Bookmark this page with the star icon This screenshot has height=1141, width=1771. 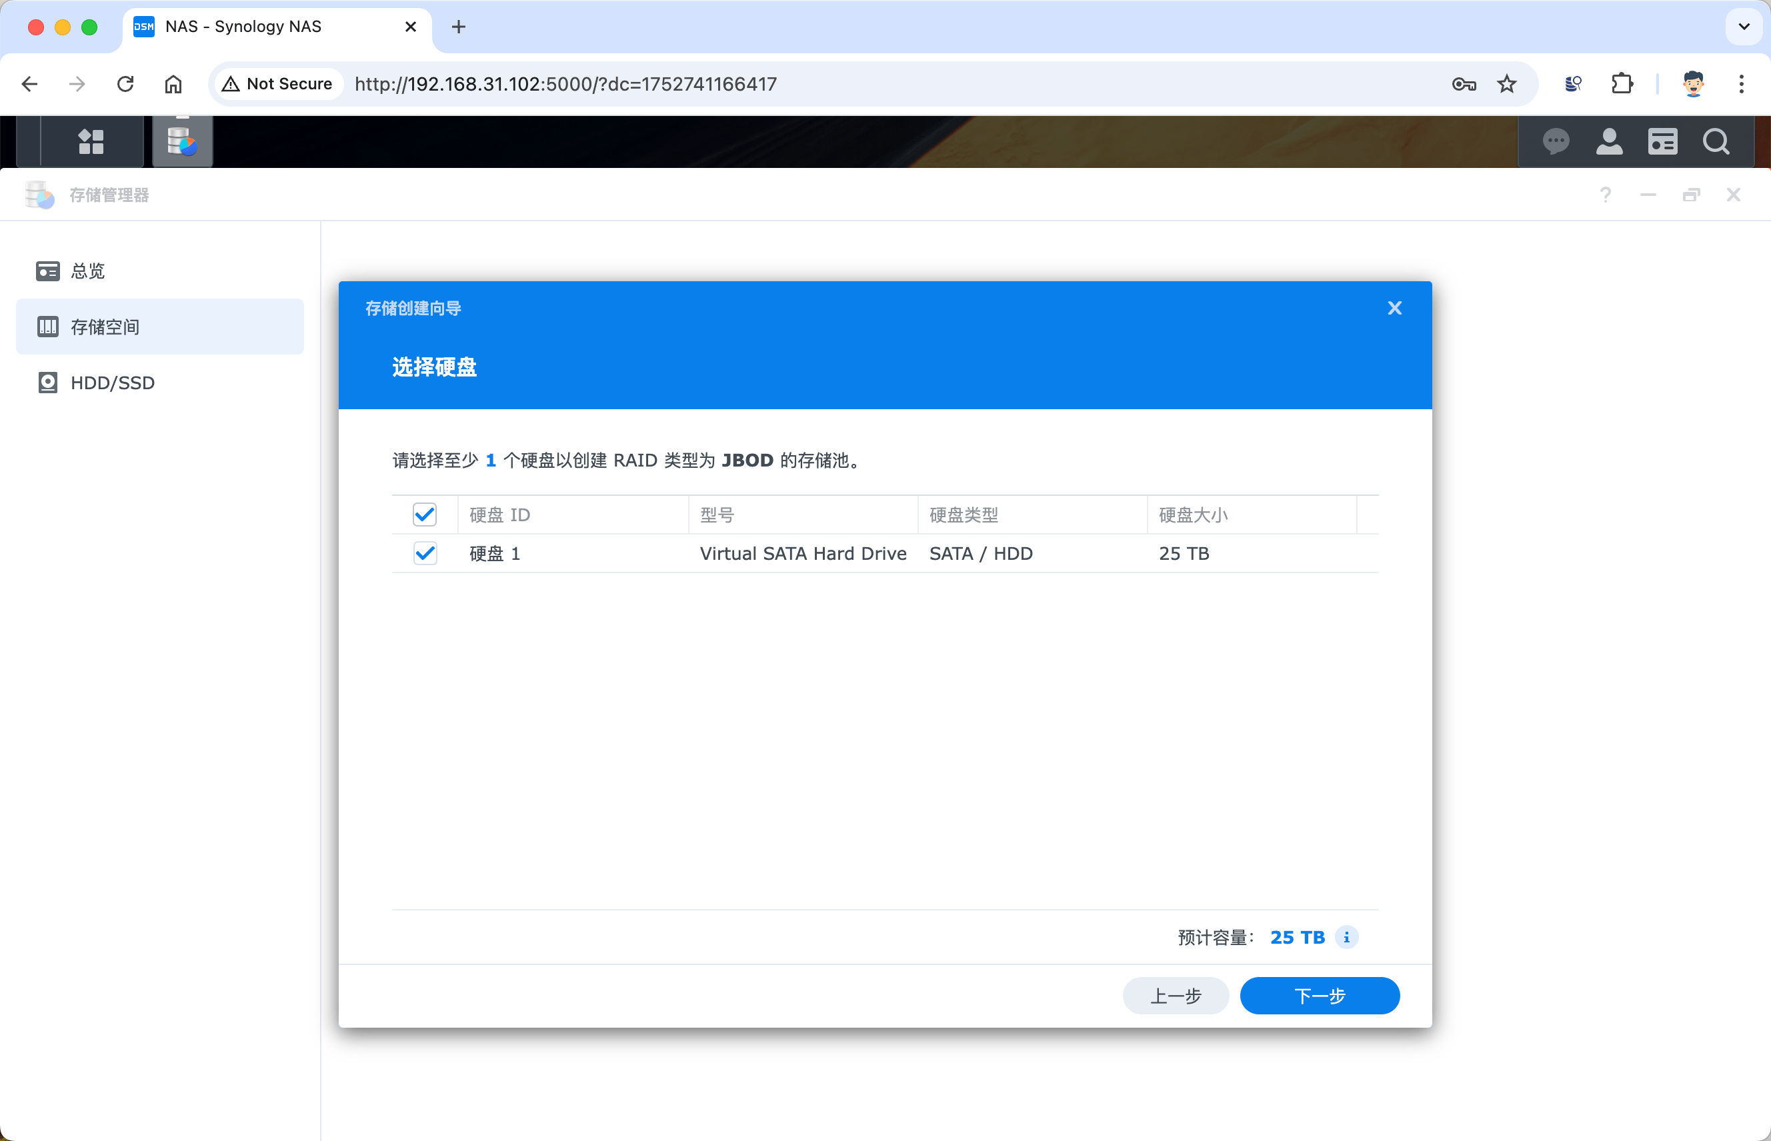(x=1506, y=84)
